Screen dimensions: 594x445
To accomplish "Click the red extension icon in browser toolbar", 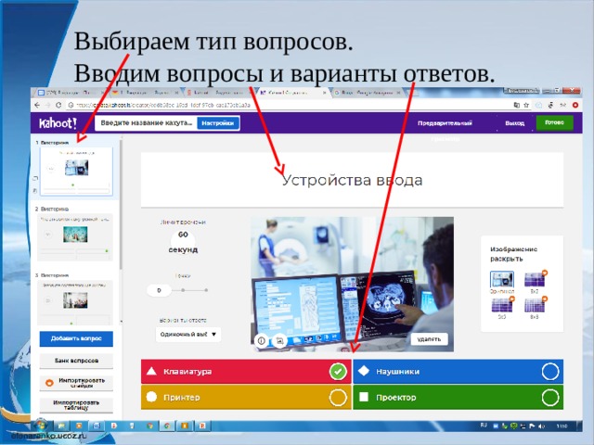I will pyautogui.click(x=575, y=105).
